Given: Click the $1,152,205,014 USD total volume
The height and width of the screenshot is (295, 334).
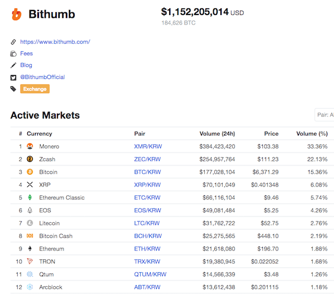Looking at the screenshot, I should pos(203,12).
